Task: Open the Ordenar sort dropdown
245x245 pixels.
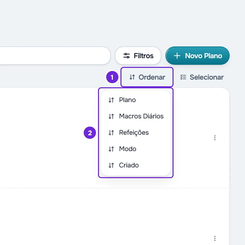Action: 147,77
